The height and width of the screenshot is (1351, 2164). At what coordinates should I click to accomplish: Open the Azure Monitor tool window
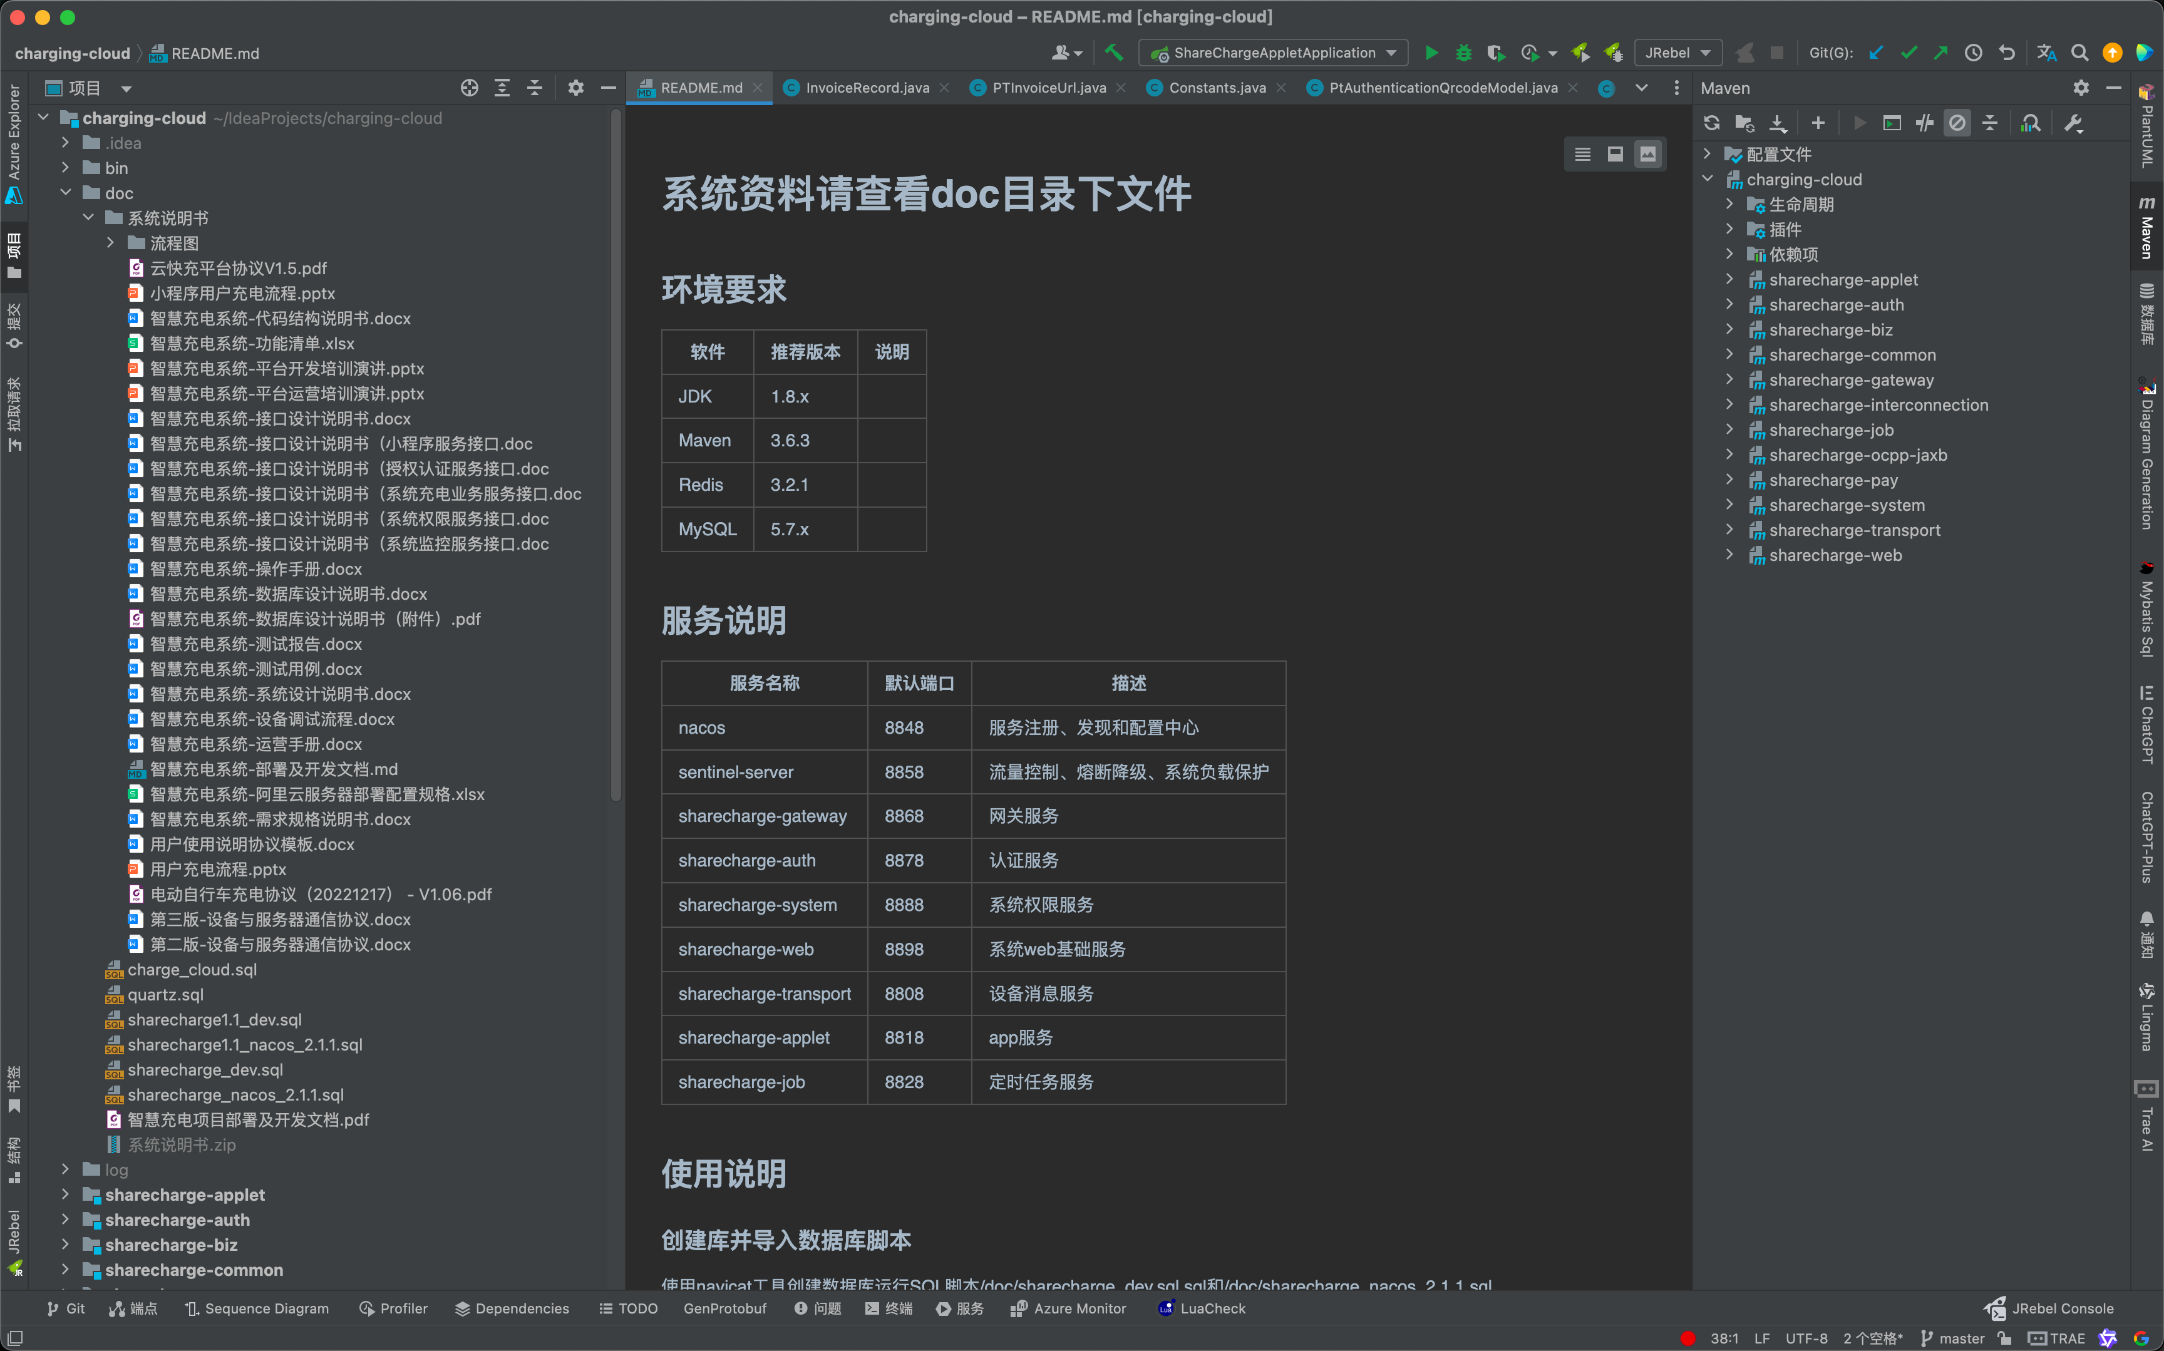1069,1308
